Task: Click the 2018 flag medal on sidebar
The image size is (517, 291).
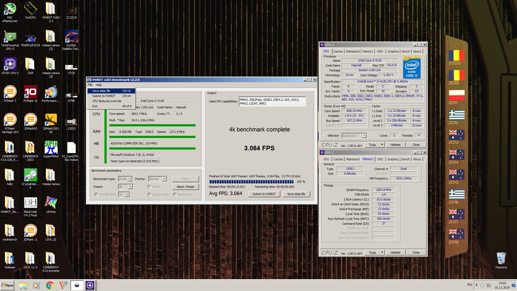Action: (456, 236)
